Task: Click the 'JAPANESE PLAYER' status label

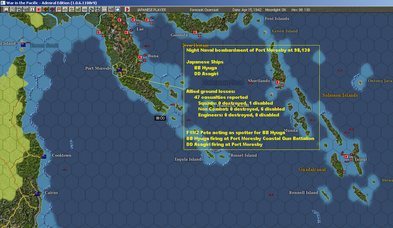Action: tap(151, 10)
